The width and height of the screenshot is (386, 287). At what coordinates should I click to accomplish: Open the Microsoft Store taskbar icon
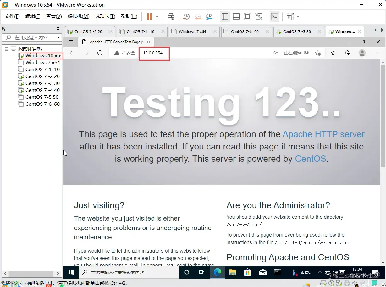click(x=248, y=272)
